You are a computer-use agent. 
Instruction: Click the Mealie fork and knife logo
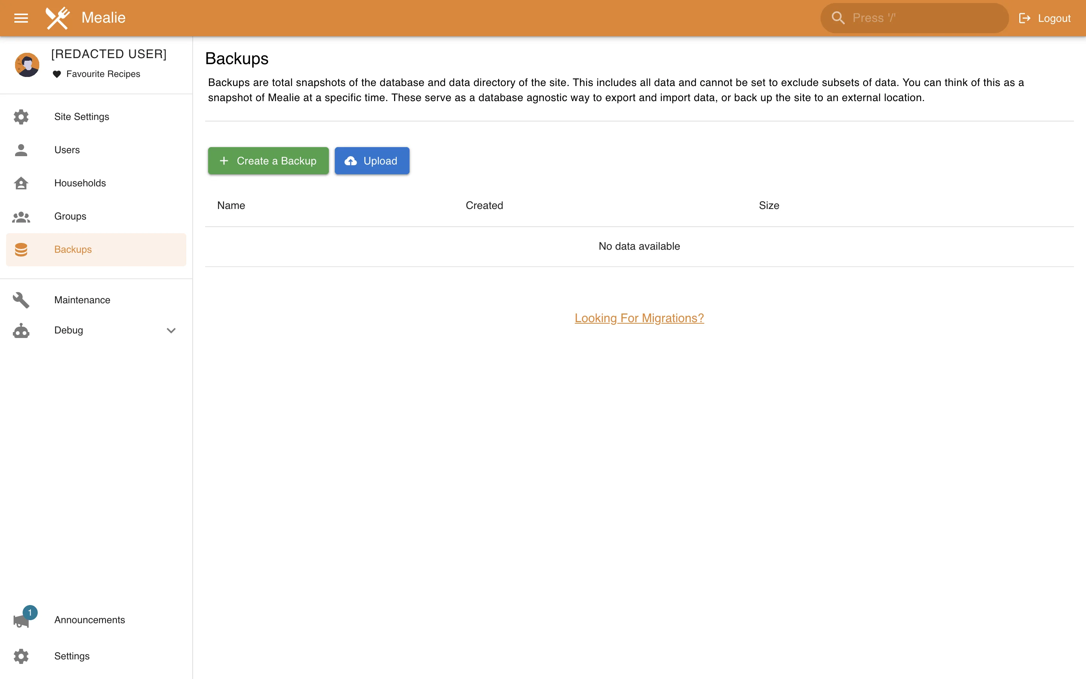point(57,18)
